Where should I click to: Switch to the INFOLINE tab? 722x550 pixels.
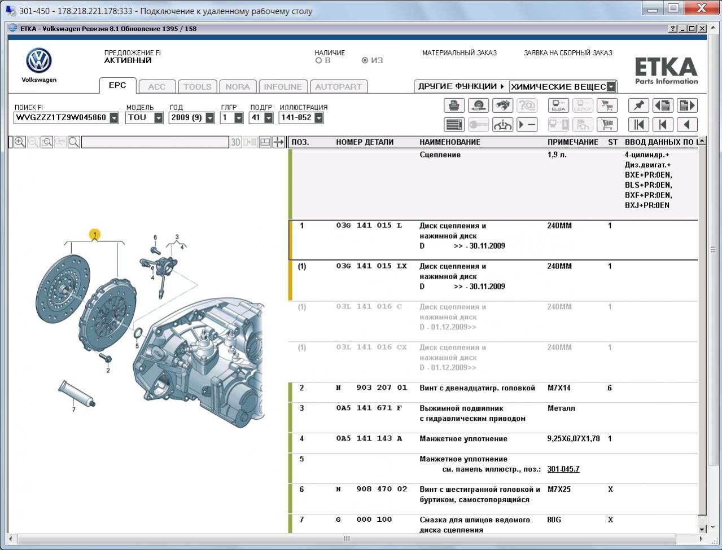pos(283,87)
